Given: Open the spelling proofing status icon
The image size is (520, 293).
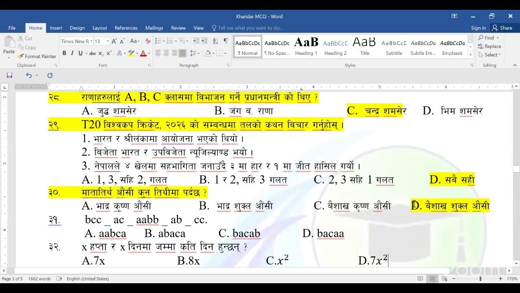Looking at the screenshot, I should tap(59, 279).
